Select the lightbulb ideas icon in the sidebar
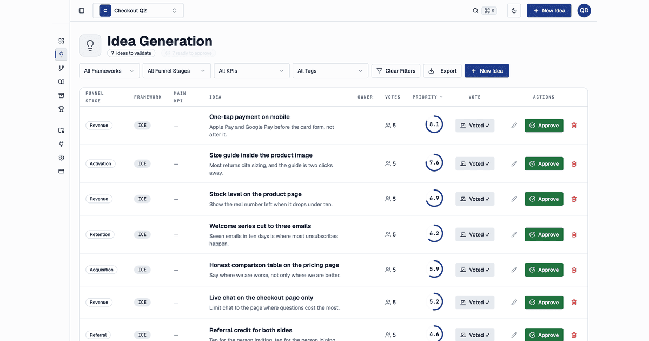This screenshot has height=341, width=649. [x=61, y=54]
